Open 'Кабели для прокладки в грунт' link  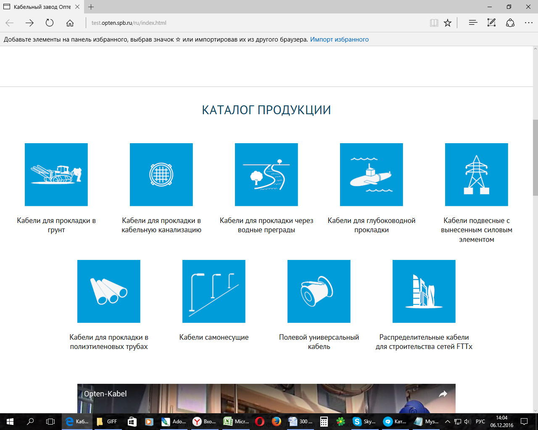[56, 225]
